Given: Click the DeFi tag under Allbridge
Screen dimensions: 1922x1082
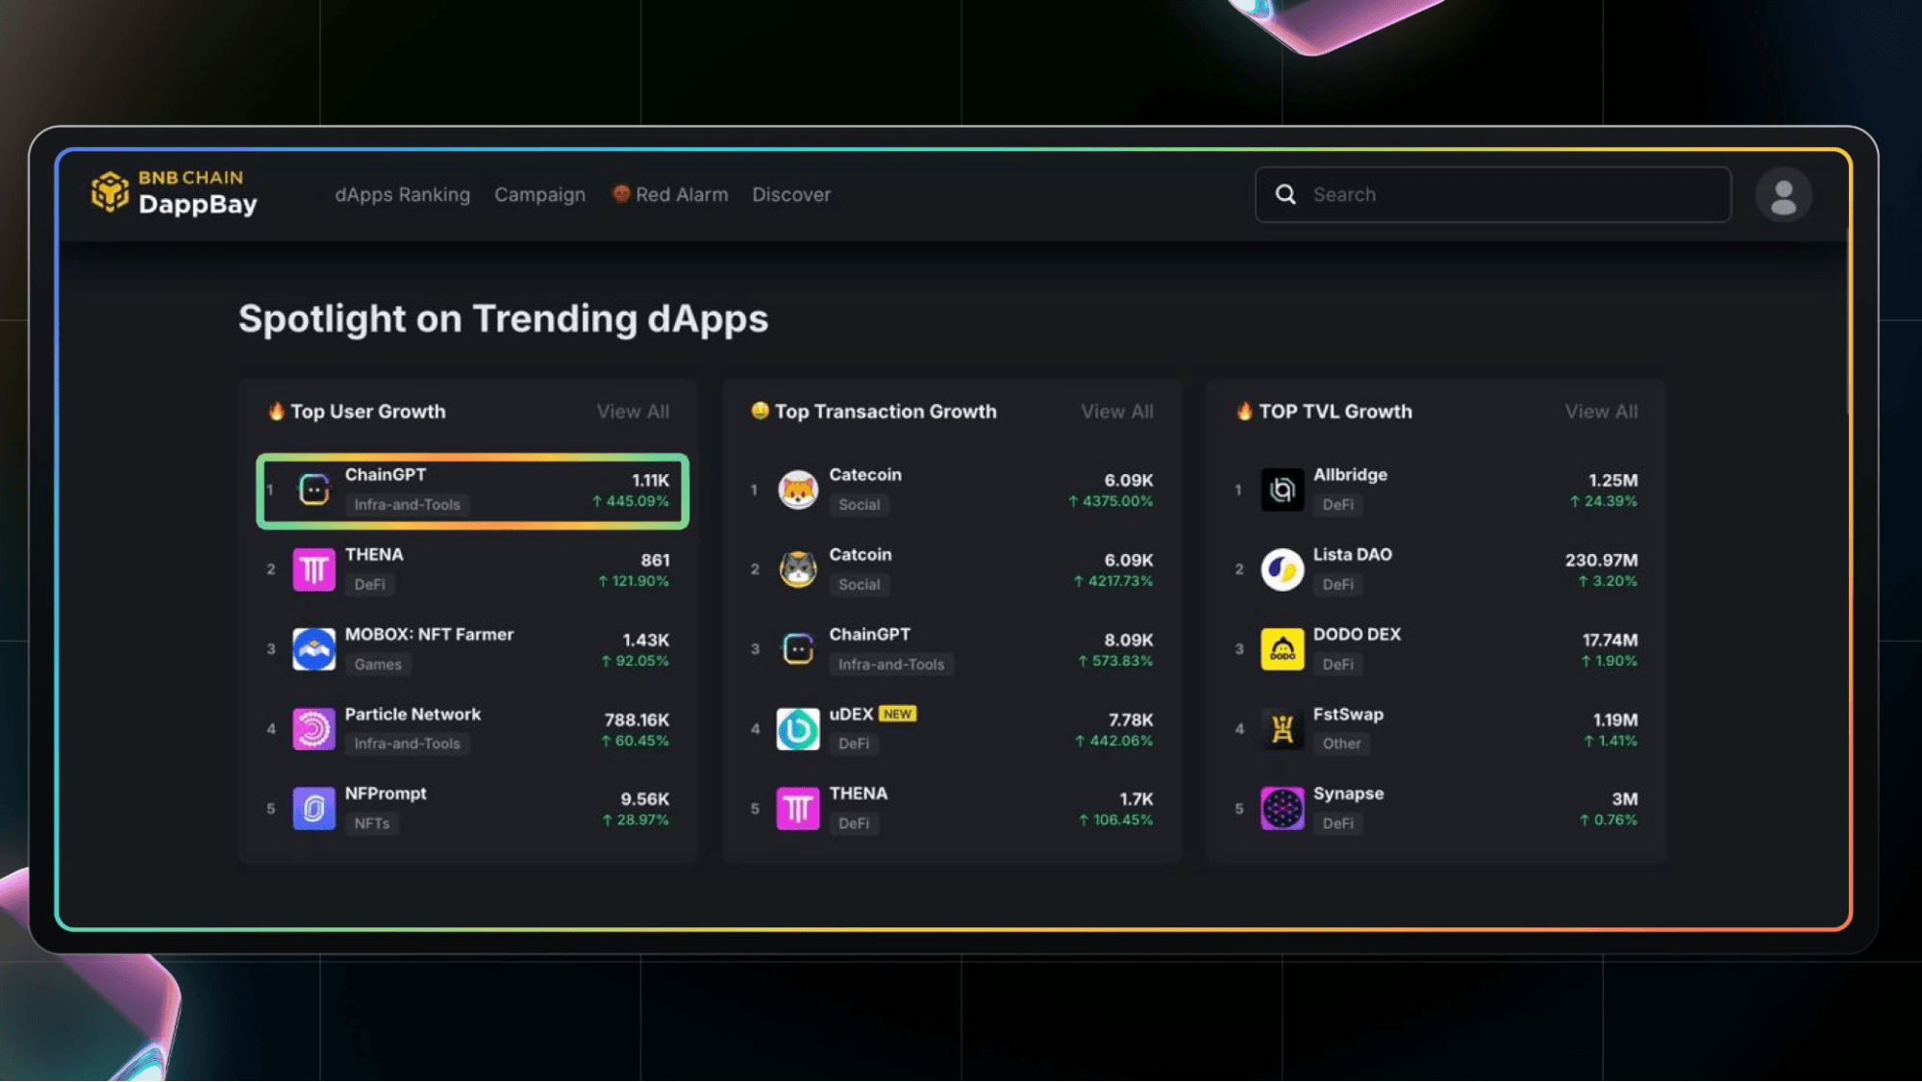Looking at the screenshot, I should click(x=1337, y=504).
